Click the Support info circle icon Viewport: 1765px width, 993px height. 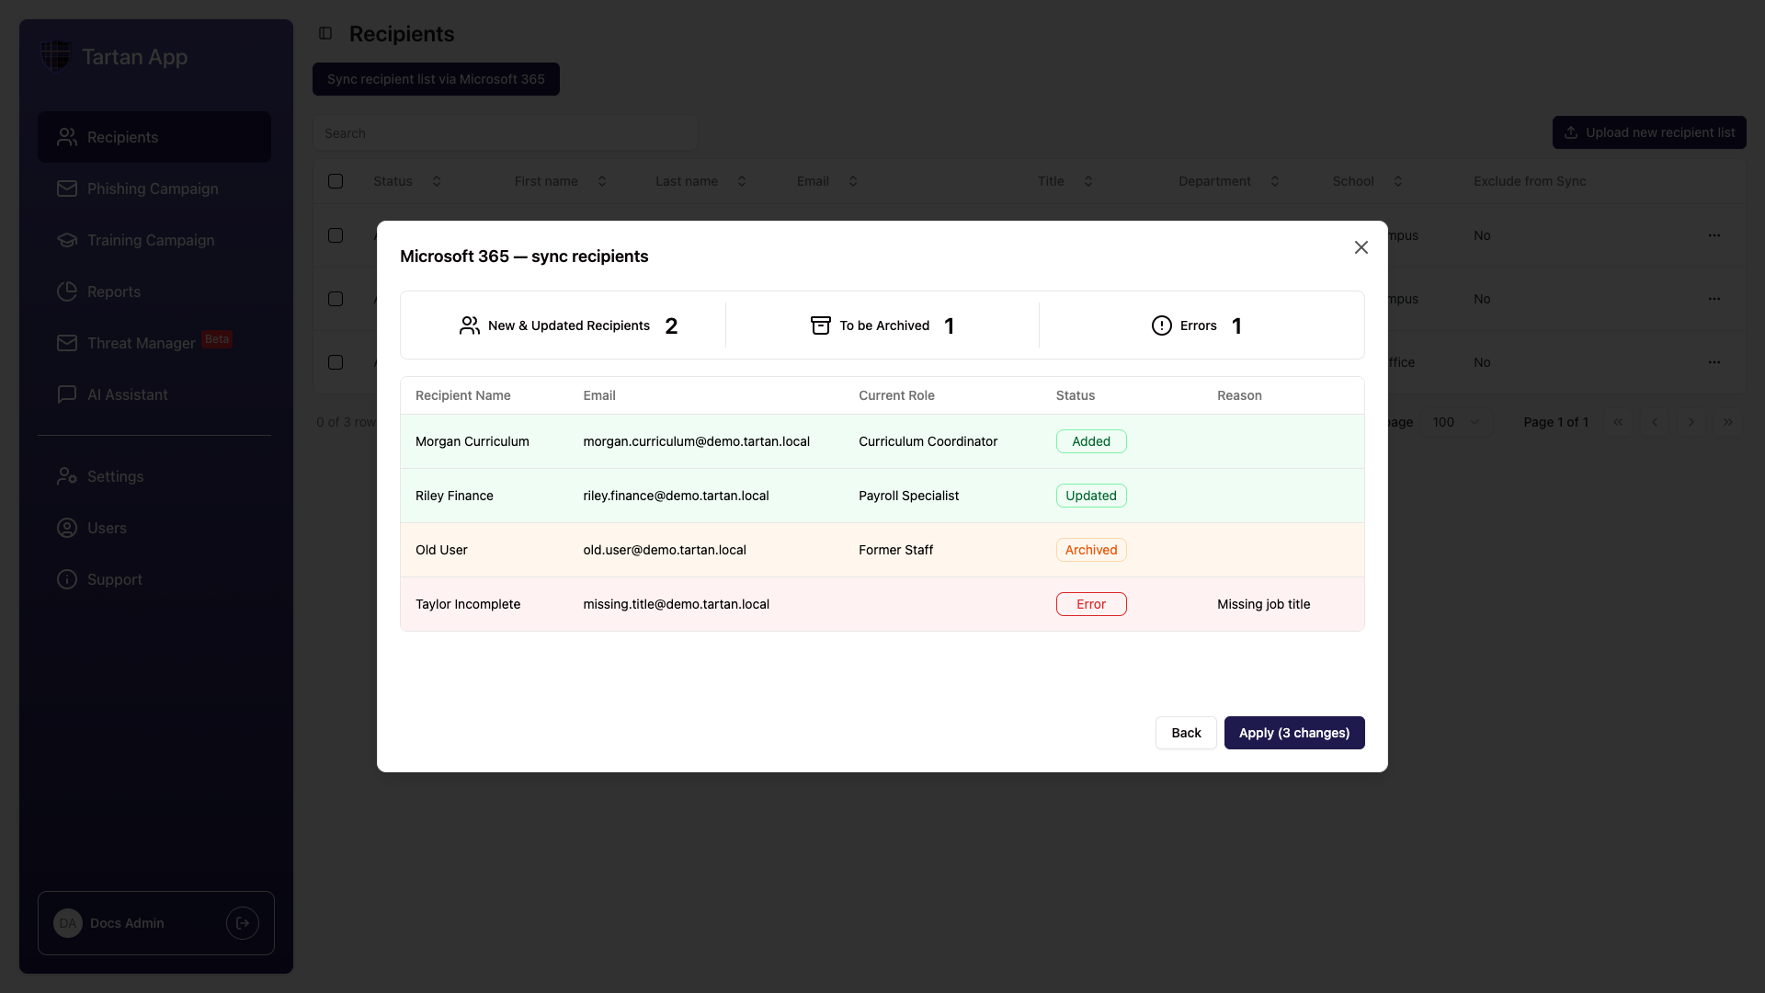click(67, 579)
